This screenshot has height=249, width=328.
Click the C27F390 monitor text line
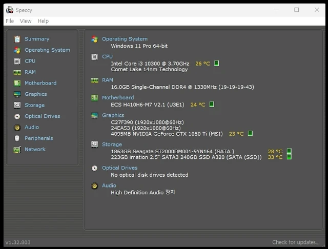(147, 122)
